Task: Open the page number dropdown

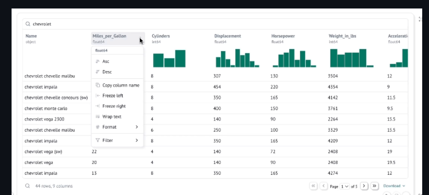Action: point(345,186)
